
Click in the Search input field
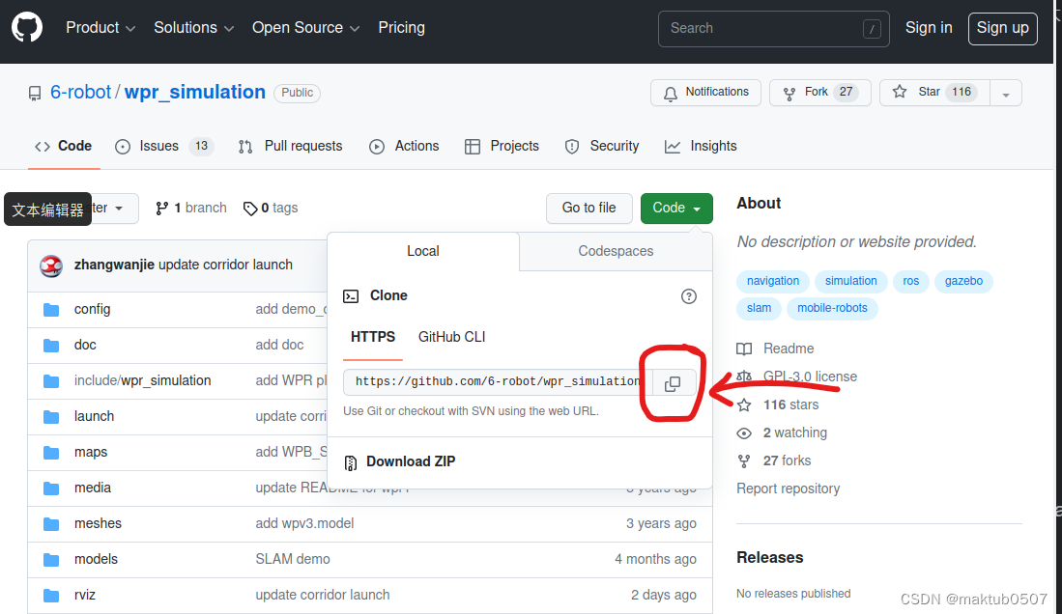773,28
